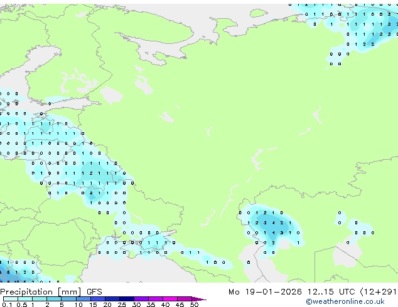Click the 'Precipitation [mm]' legend title
Viewport: 398px width, 307px height.
[x=41, y=292]
